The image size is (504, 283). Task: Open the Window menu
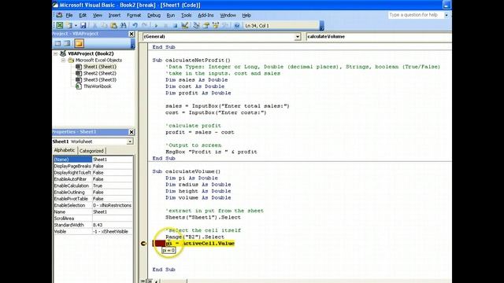tap(228, 15)
